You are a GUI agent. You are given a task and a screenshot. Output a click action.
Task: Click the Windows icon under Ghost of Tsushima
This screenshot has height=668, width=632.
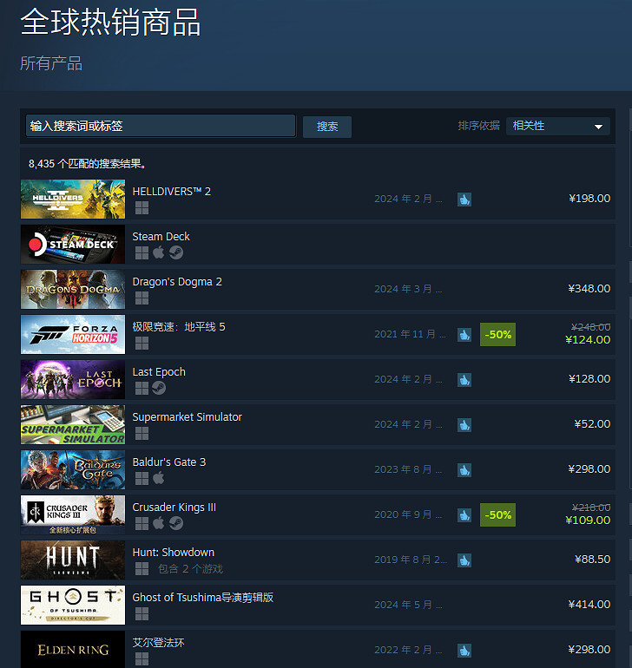(x=142, y=614)
